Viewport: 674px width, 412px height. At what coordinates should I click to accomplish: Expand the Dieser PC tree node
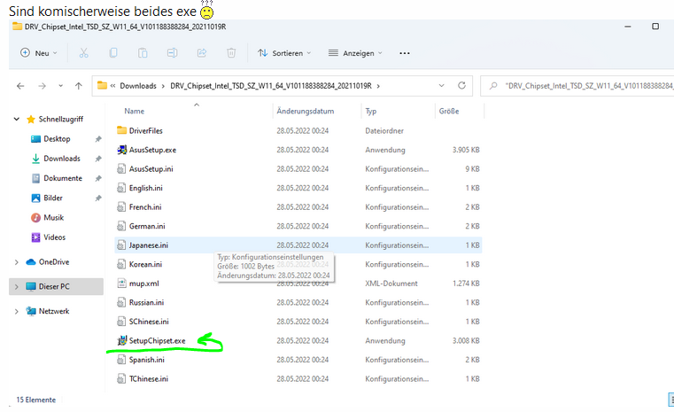click(x=16, y=286)
